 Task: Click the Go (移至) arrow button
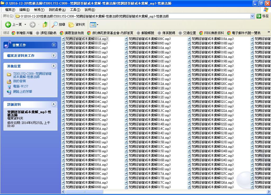(x=259, y=16)
